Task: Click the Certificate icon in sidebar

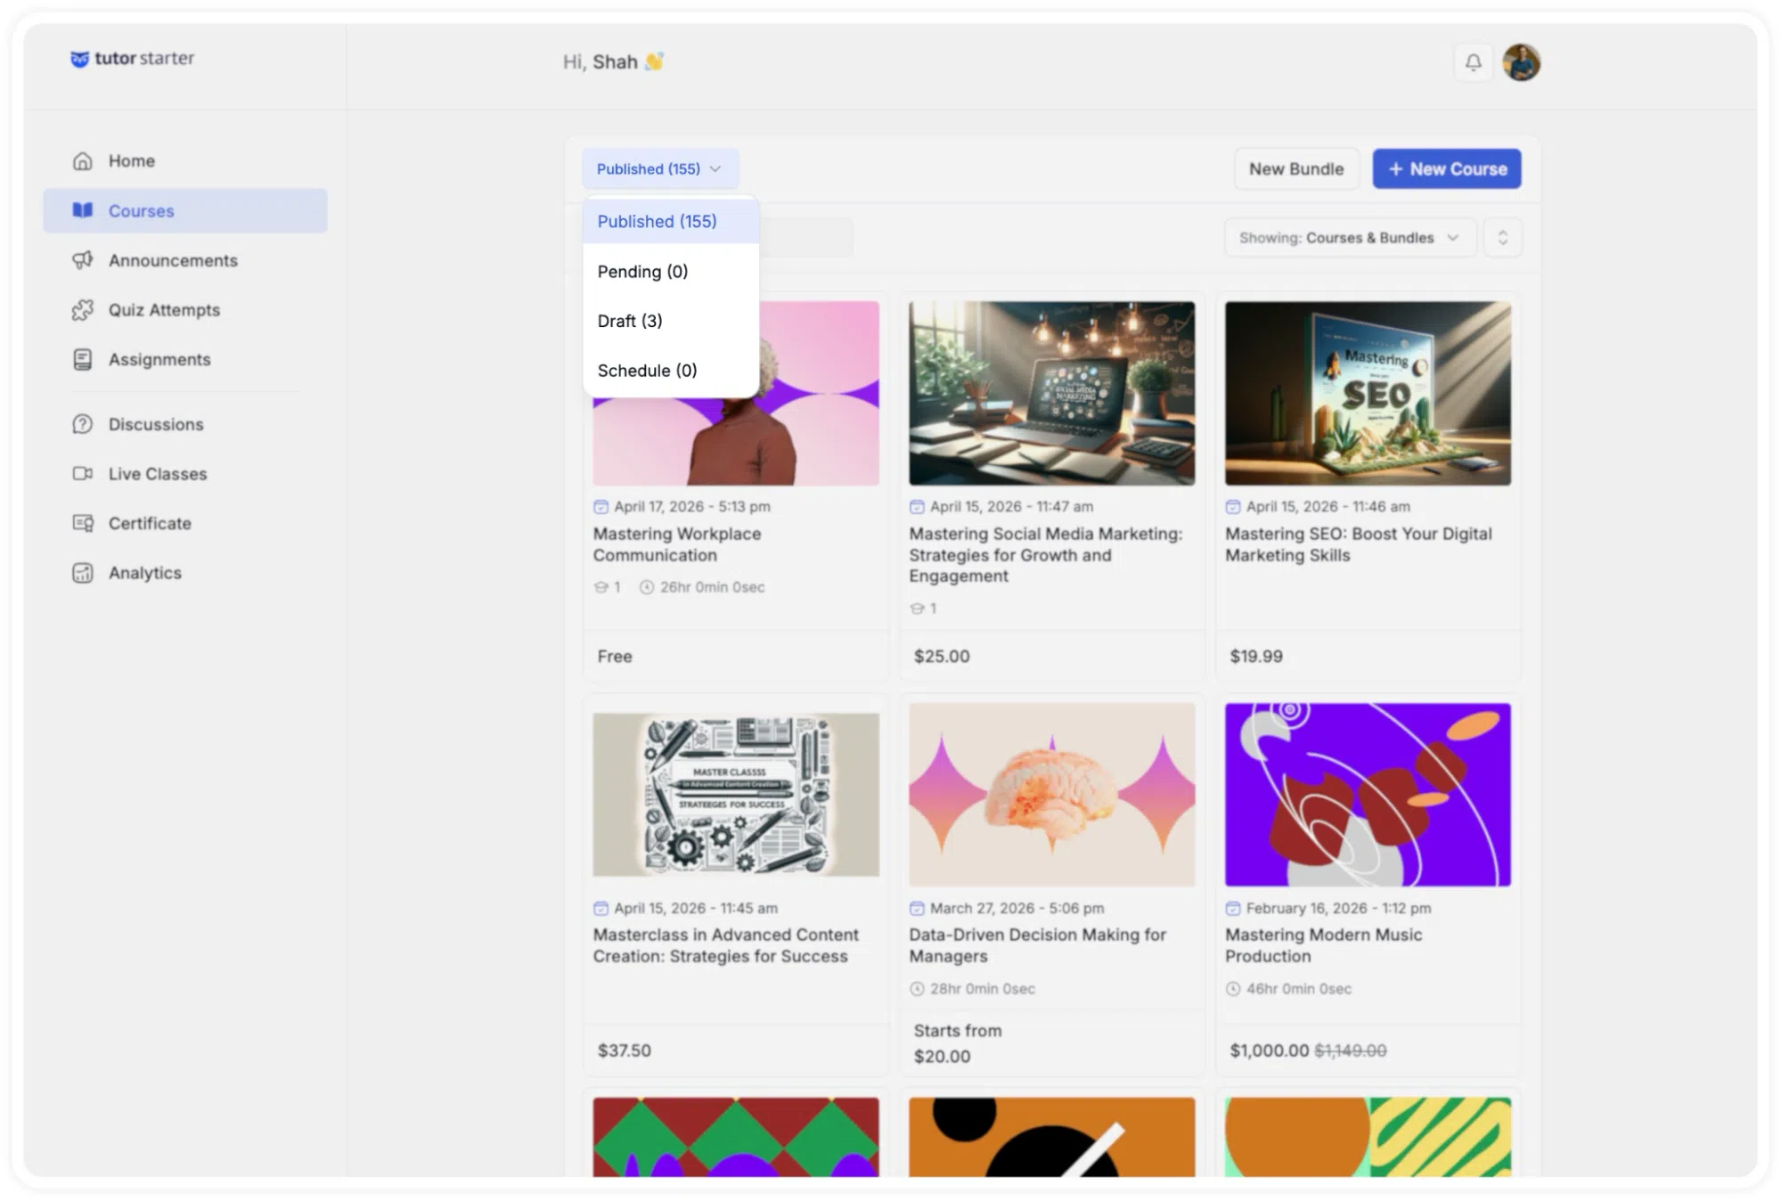Action: coord(83,523)
